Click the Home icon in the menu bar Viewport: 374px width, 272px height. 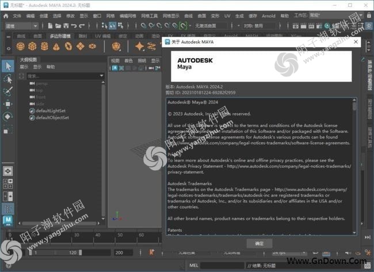(x=6, y=16)
